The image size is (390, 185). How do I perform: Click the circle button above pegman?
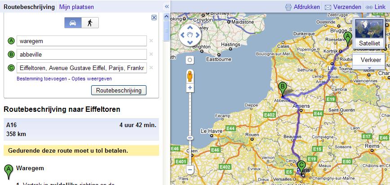coord(190,60)
